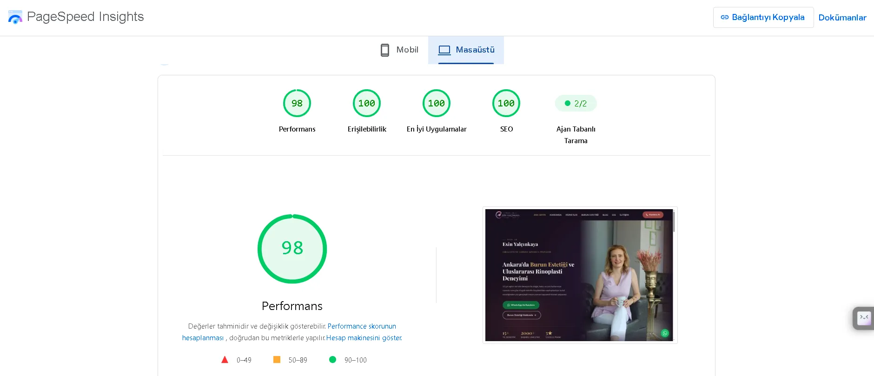Screen dimensions: 874x376
Task: Click the red triangle 0–49 legend icon
Action: tap(225, 359)
